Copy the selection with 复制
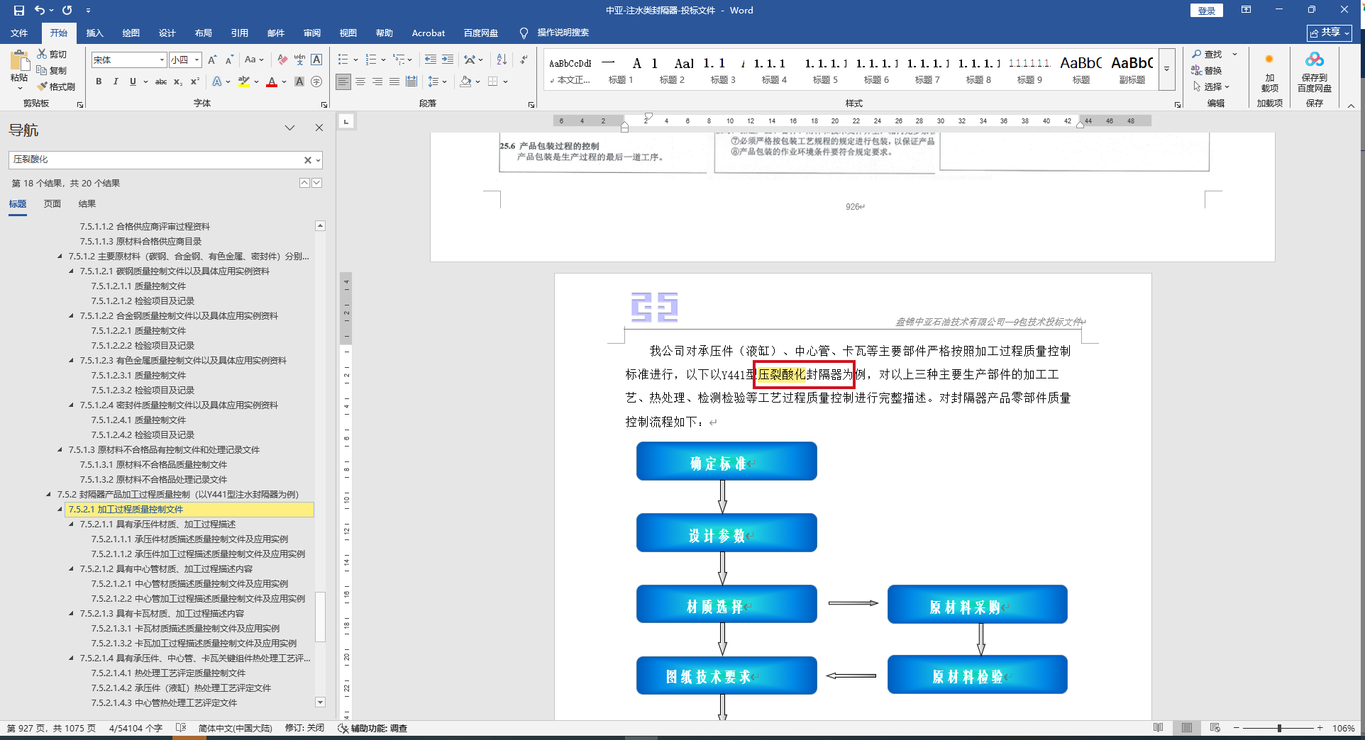 point(52,70)
